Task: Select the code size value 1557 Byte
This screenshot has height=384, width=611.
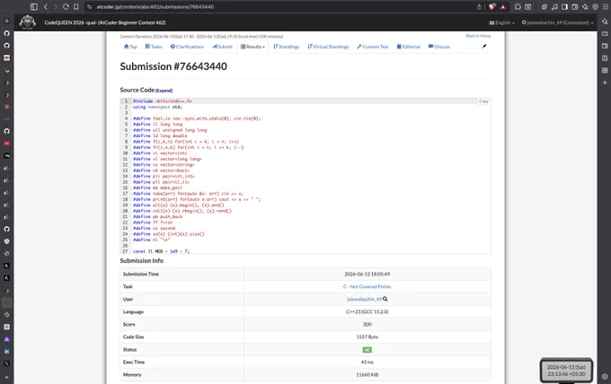Action: click(x=367, y=337)
